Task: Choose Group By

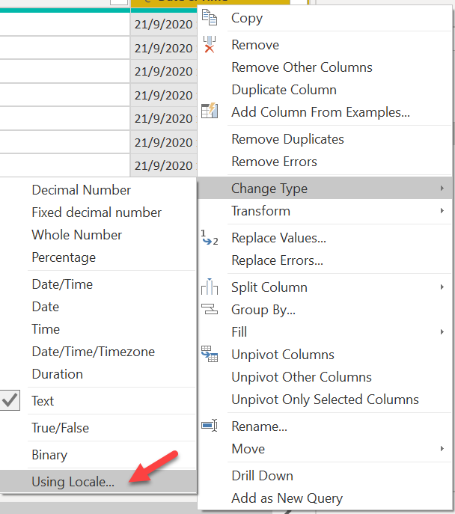Action: tap(263, 310)
